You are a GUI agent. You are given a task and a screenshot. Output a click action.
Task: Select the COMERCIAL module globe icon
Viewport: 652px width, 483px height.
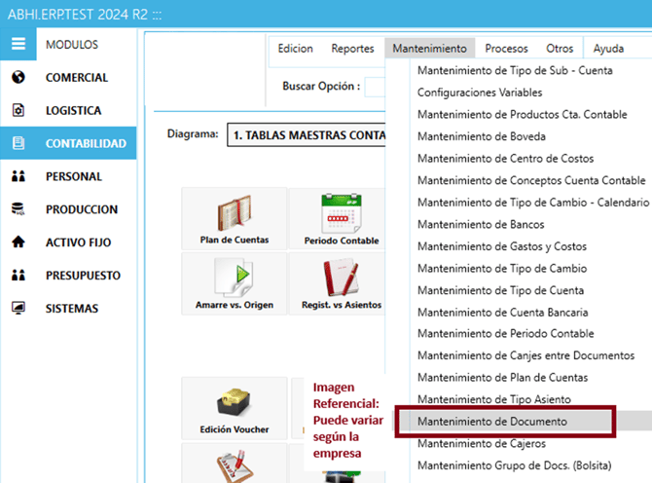click(x=18, y=78)
